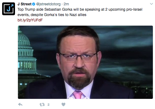The height and width of the screenshot is (109, 155).
Task: Open the attached news photo in the tweet
Action: 85,62
